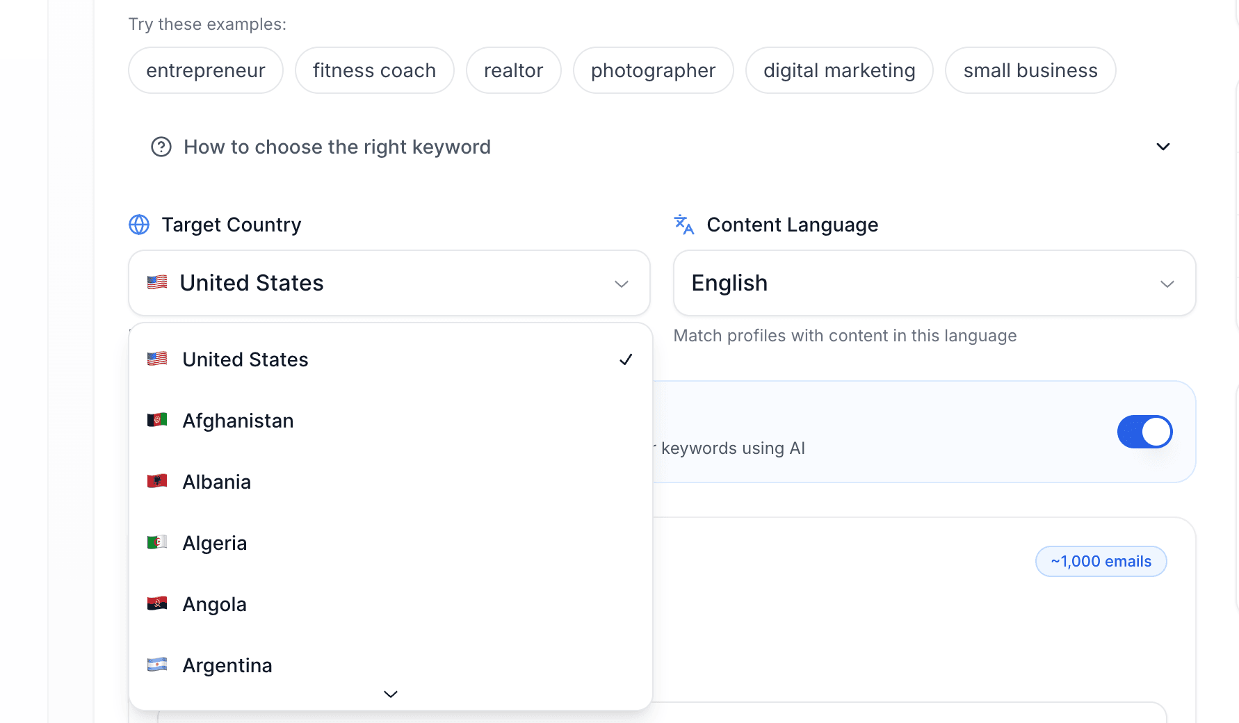Viewport: 1239px width, 723px height.
Task: Click the United States flag in the dropdown list
Action: [157, 359]
